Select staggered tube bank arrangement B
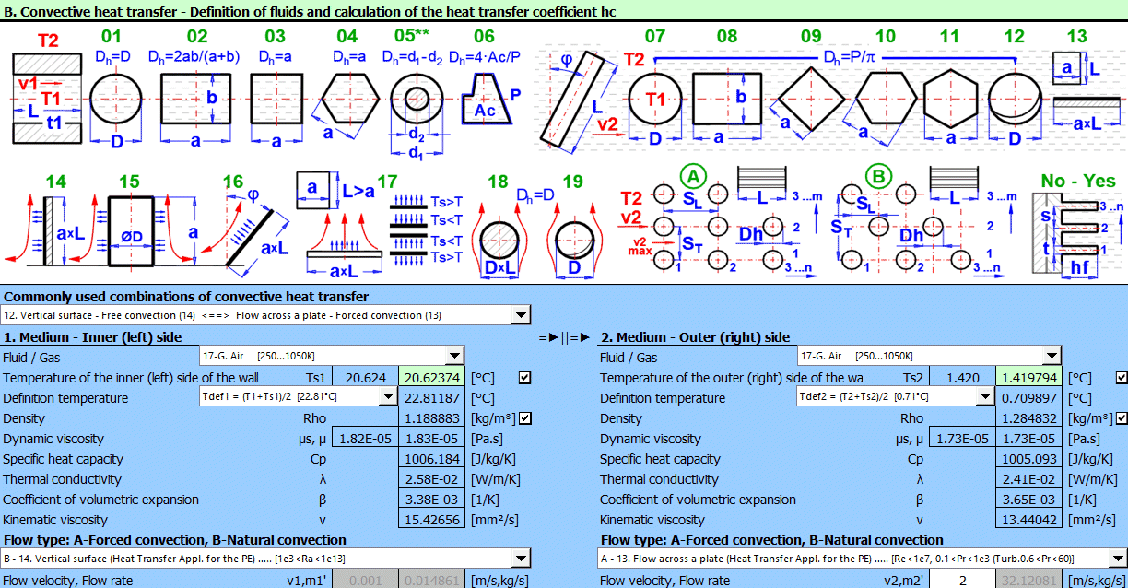 point(876,174)
